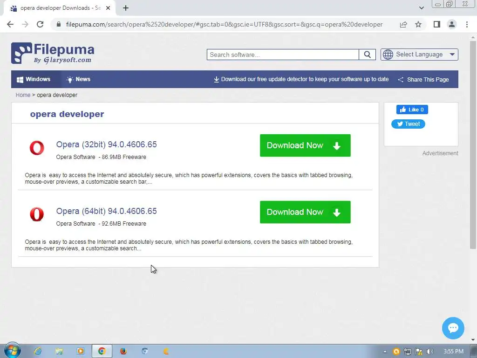
Task: Click the page vertical scrollbar
Action: click(x=473, y=145)
